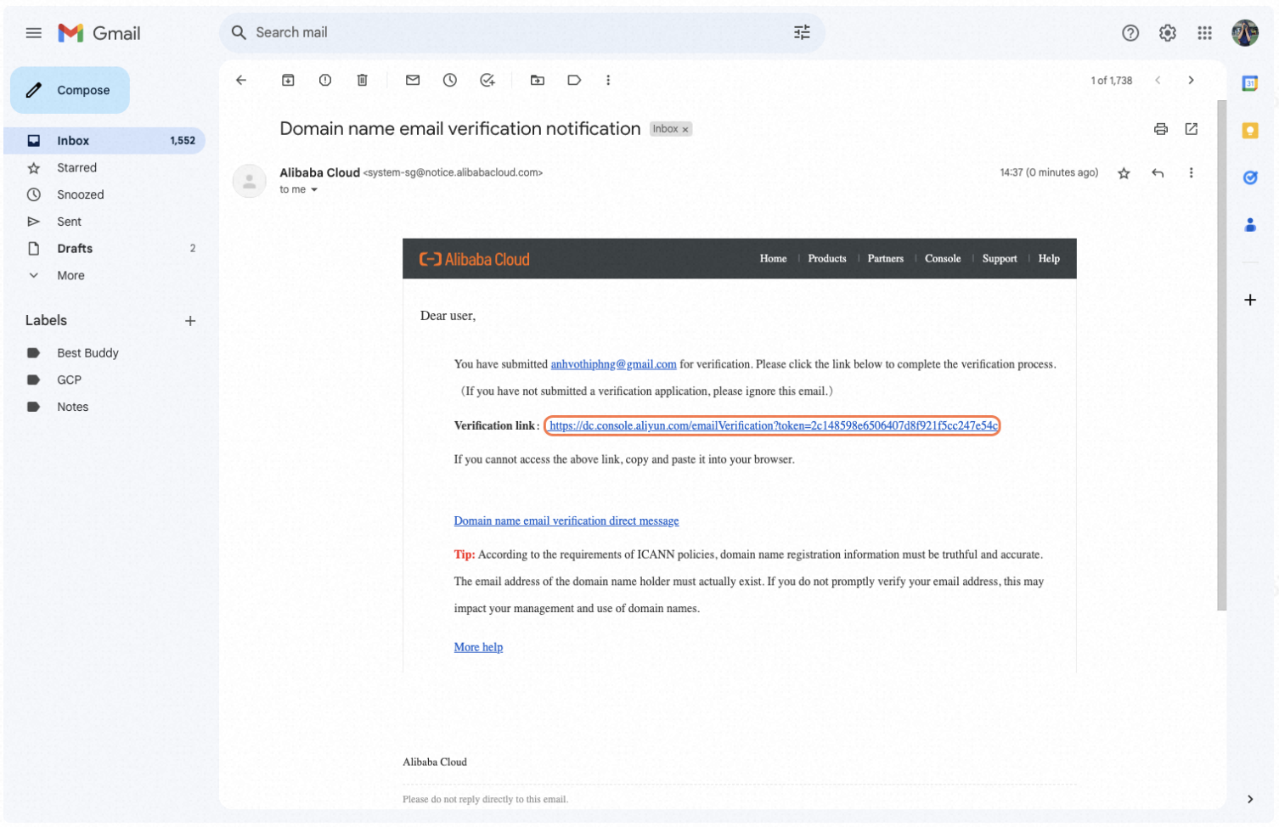Screen dimensions: 1279x827
Task: Open Domain name email verification direct message
Action: pyautogui.click(x=566, y=521)
